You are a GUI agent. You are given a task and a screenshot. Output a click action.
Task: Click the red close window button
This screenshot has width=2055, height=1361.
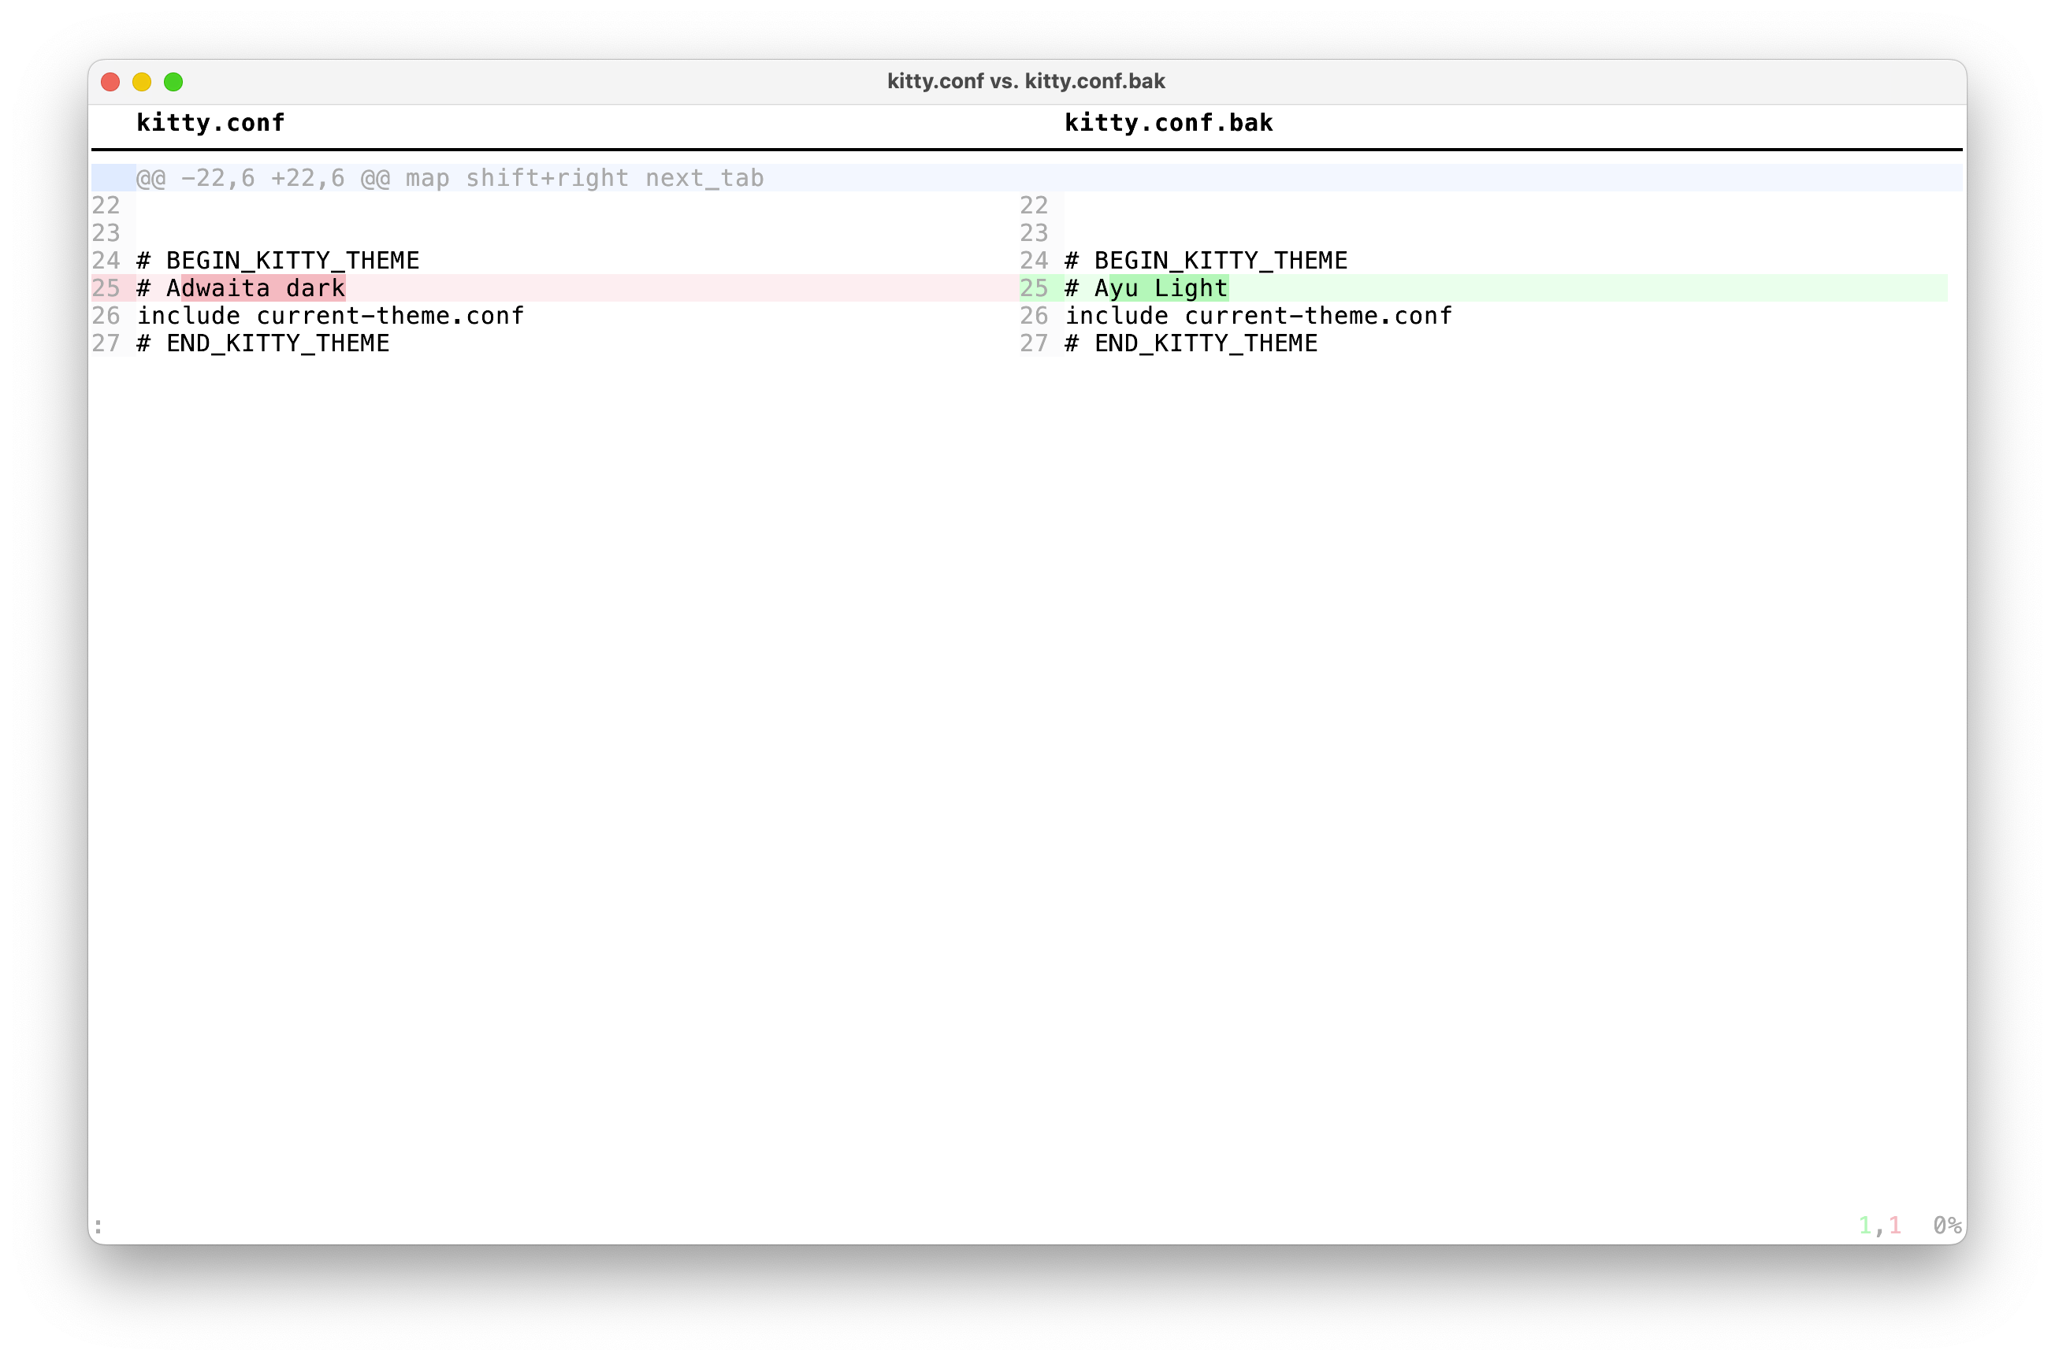click(x=110, y=82)
